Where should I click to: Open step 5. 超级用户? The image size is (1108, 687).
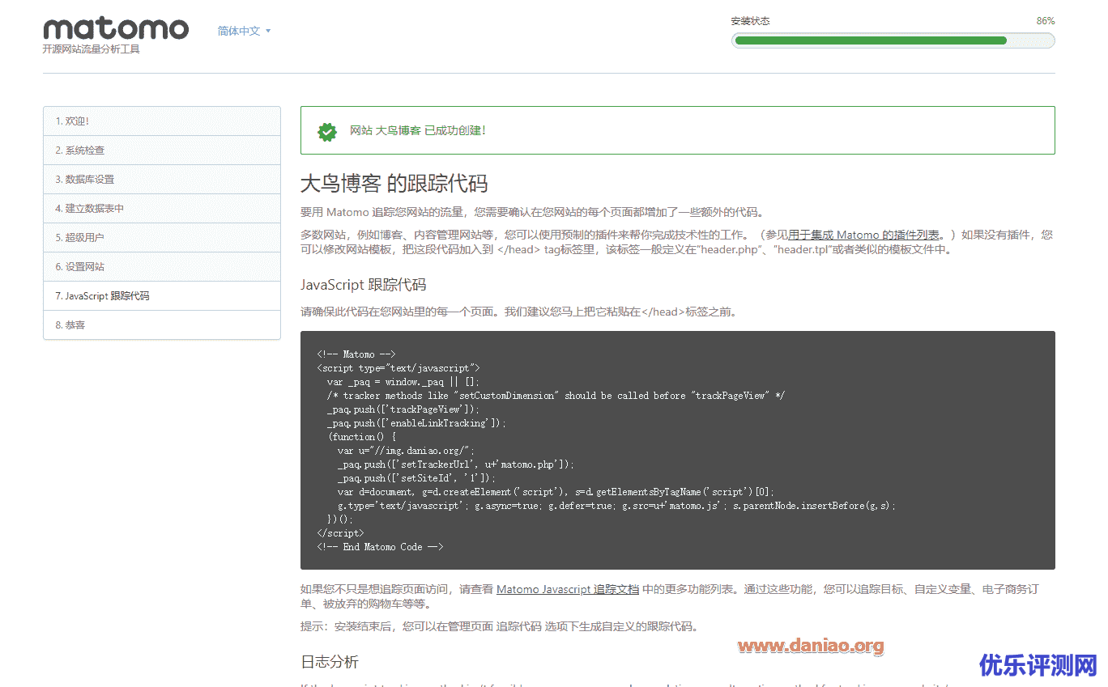click(x=162, y=238)
